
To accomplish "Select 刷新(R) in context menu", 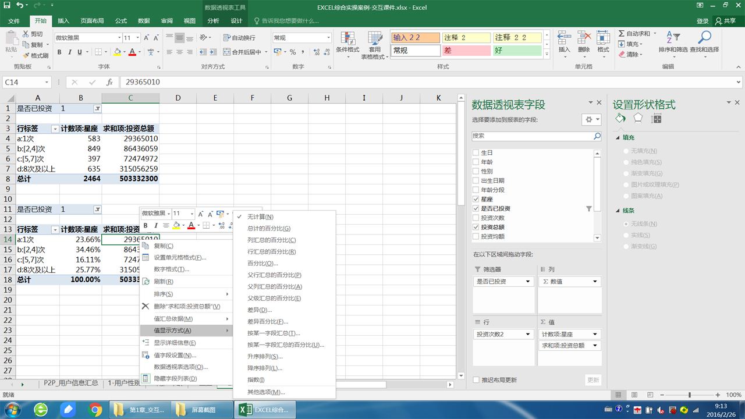I will click(164, 282).
